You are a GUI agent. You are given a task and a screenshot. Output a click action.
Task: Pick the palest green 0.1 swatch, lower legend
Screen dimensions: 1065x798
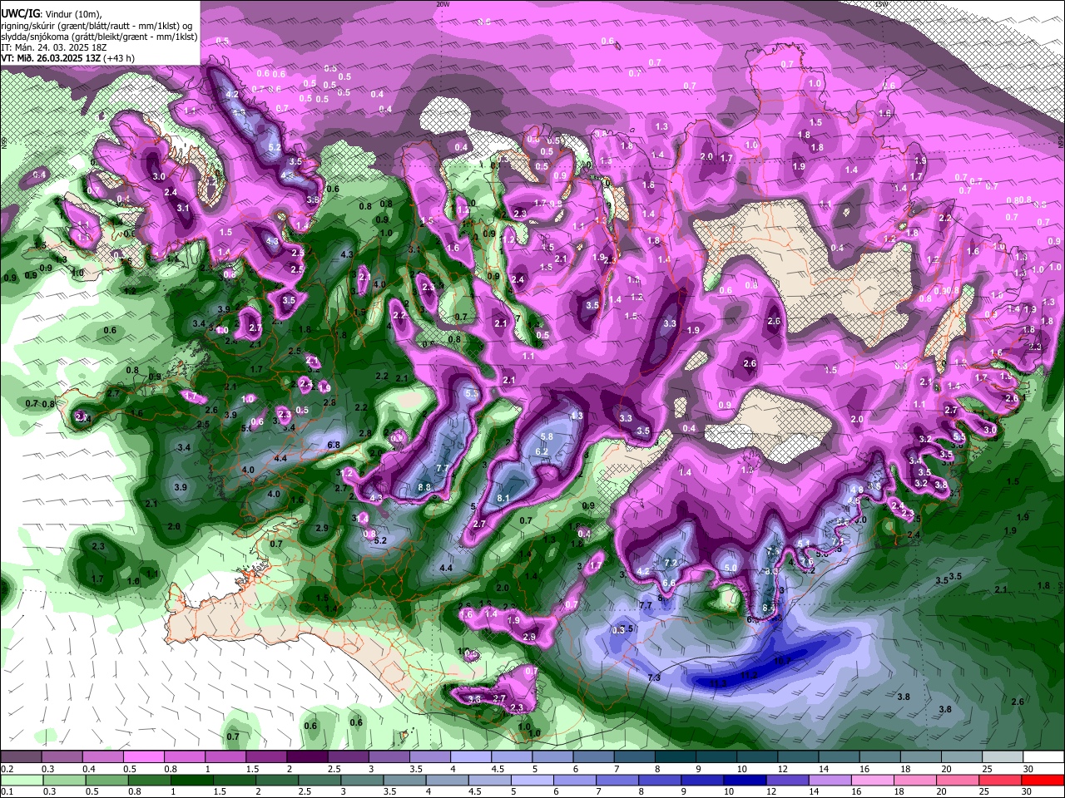(21, 780)
